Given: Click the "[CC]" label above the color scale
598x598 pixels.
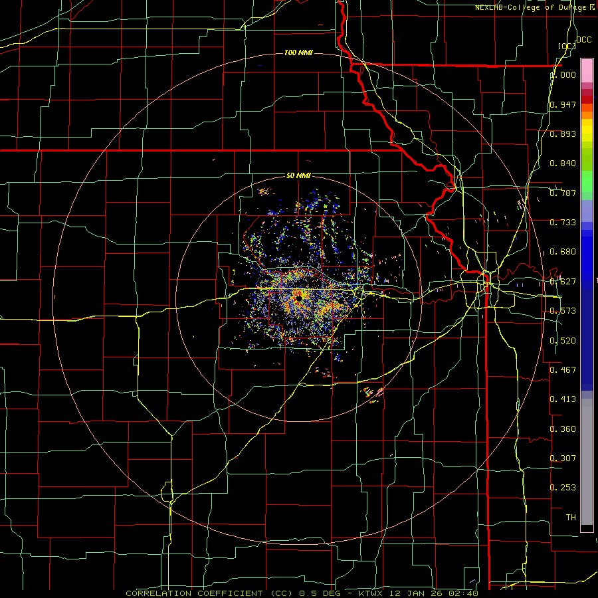Looking at the screenshot, I should 567,46.
